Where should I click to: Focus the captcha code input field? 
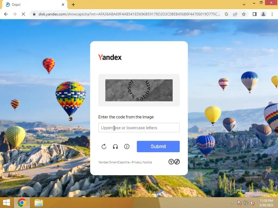[x=139, y=128]
